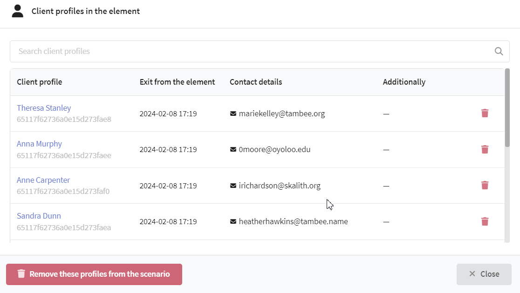Delete Theresa Stanley's profile with trash icon
Viewport: 520px width, 293px height.
pyautogui.click(x=485, y=113)
